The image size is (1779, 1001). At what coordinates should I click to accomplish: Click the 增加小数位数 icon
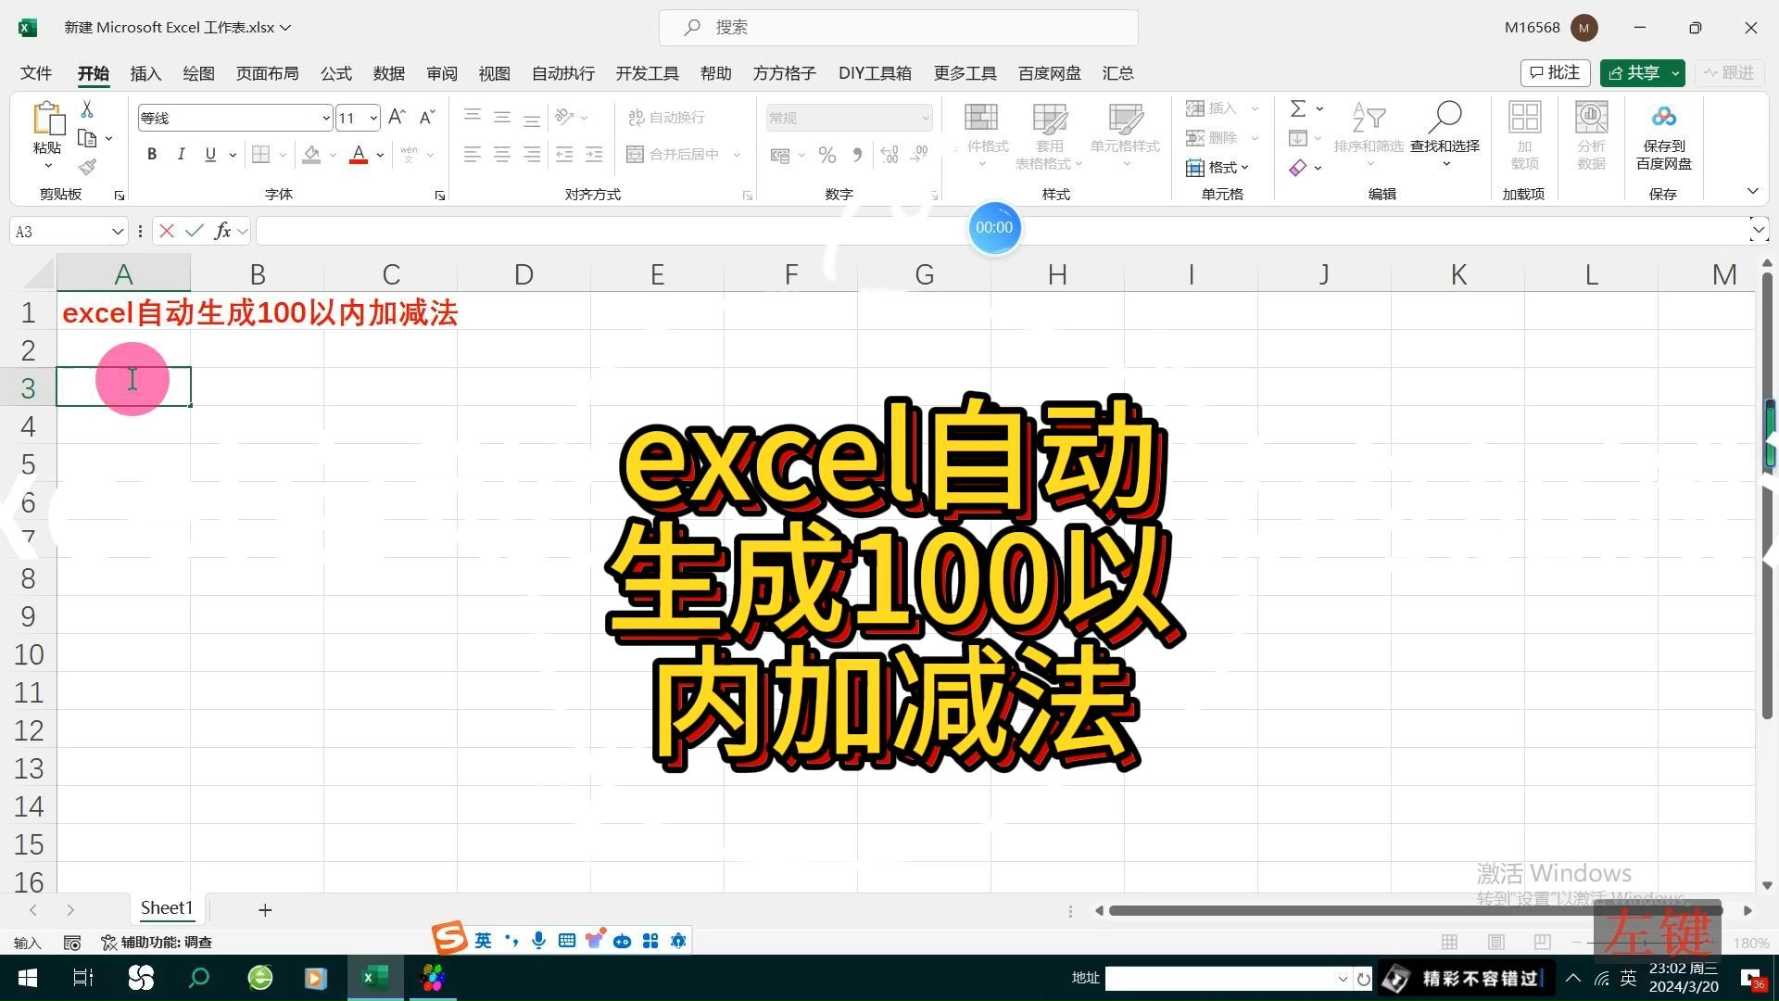tap(889, 155)
